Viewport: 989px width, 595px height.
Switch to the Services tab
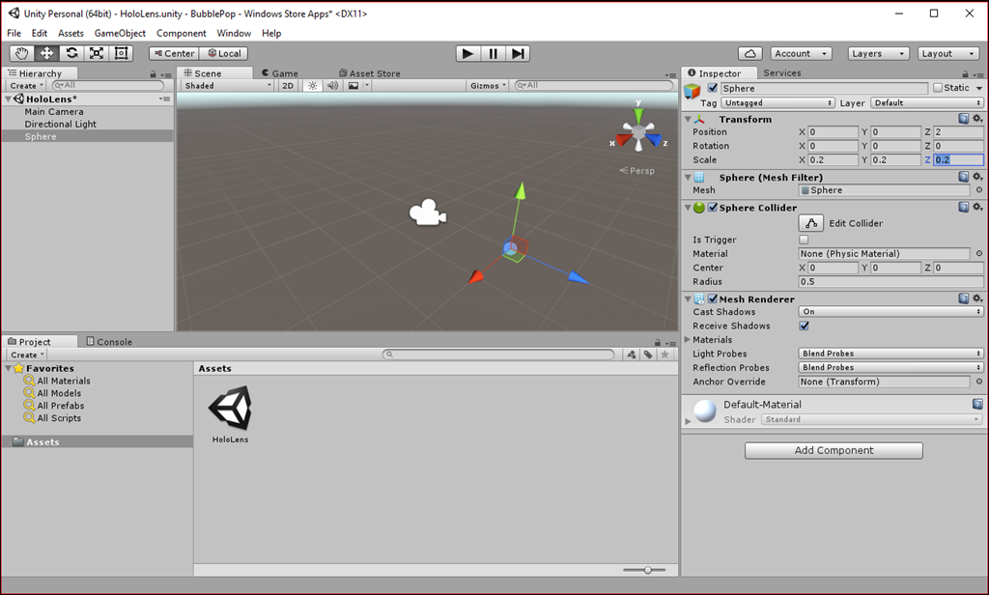click(x=781, y=73)
